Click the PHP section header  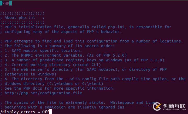click(x=6, y=3)
